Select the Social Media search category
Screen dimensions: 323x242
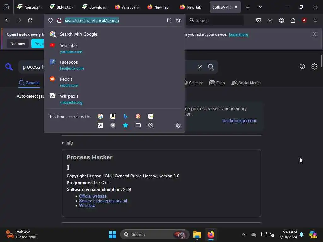click(x=246, y=83)
